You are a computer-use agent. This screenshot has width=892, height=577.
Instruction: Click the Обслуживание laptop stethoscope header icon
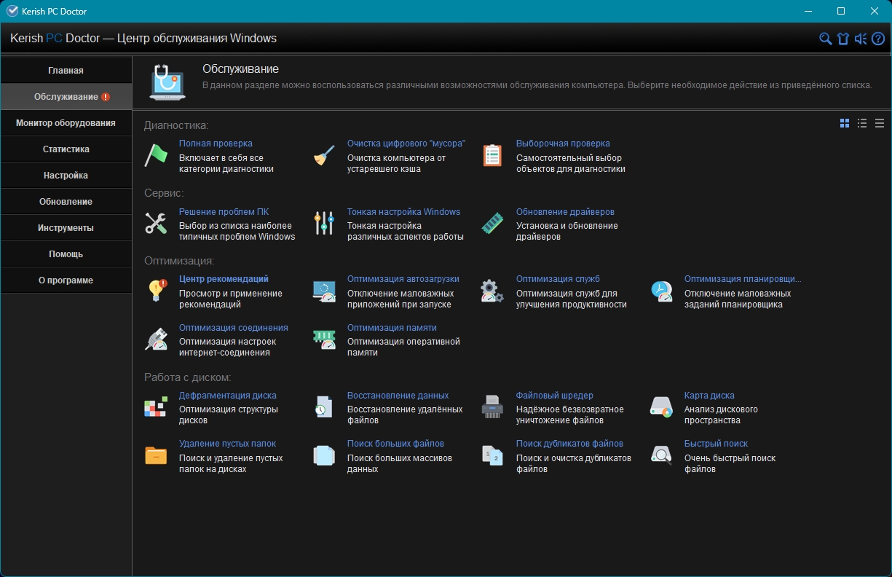168,83
